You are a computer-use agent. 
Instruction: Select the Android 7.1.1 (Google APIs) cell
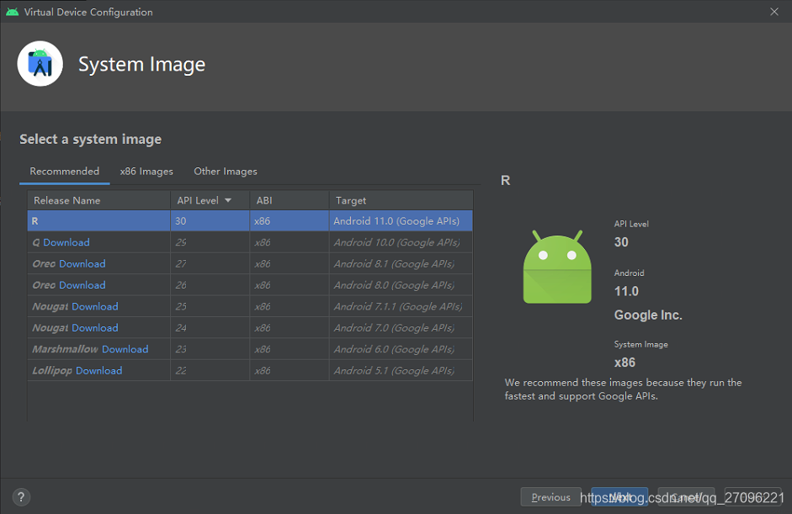(401, 306)
